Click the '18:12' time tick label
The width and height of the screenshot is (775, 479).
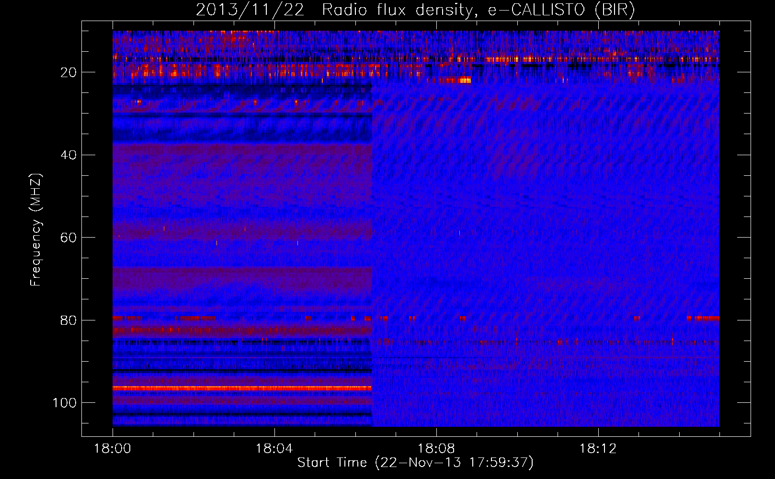coord(598,448)
